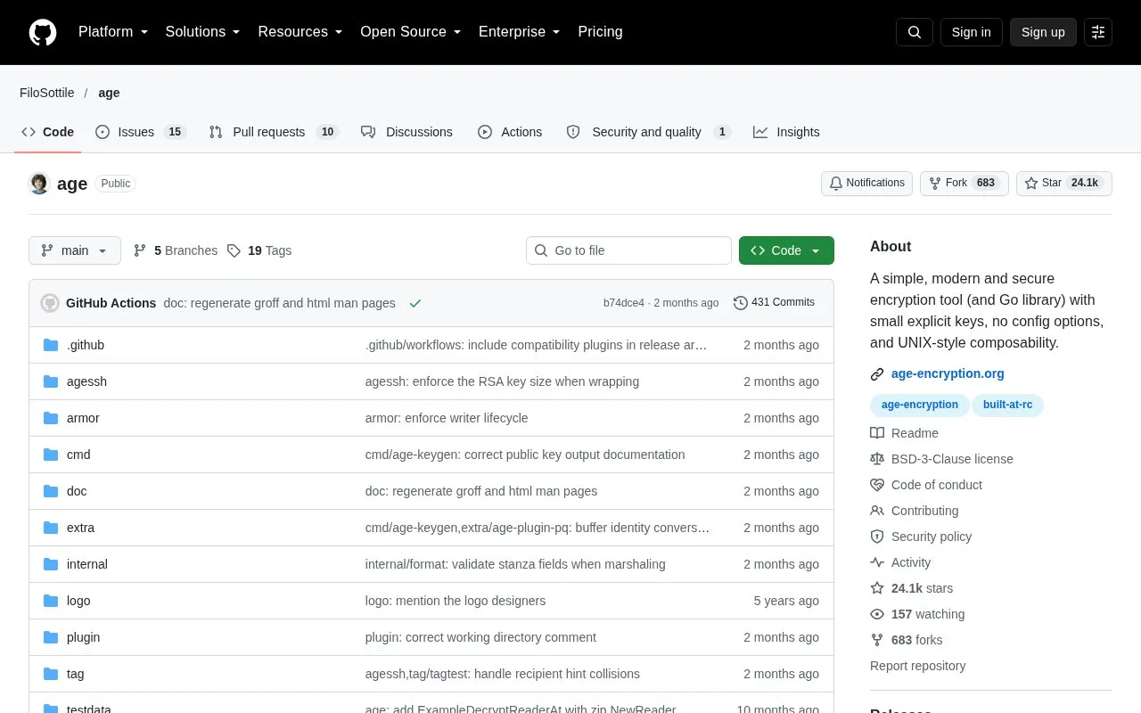Viewport: 1141px width, 713px height.
Task: Open the GitHub homepage logo
Action: pos(43,32)
